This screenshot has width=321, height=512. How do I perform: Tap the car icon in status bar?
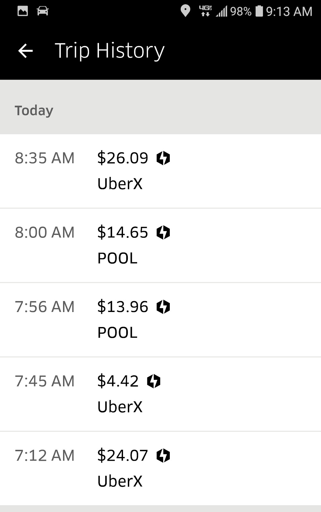pos(43,11)
